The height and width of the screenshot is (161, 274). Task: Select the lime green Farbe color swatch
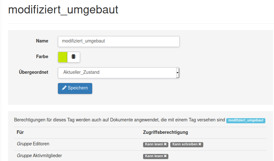(x=62, y=57)
